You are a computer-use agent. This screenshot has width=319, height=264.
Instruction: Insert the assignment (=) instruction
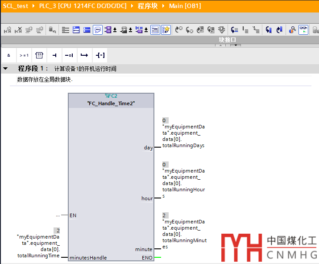[99, 55]
